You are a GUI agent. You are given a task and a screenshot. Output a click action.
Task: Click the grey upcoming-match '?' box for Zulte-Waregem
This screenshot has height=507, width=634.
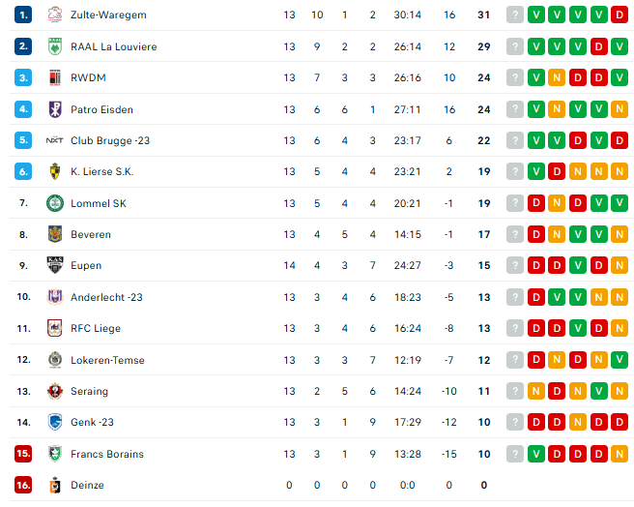click(515, 15)
